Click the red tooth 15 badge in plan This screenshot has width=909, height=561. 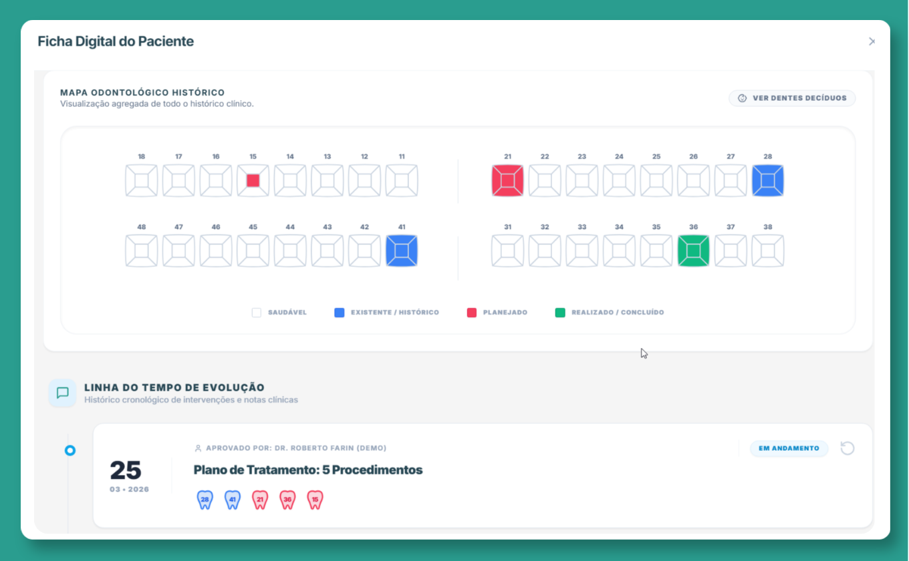(x=315, y=500)
